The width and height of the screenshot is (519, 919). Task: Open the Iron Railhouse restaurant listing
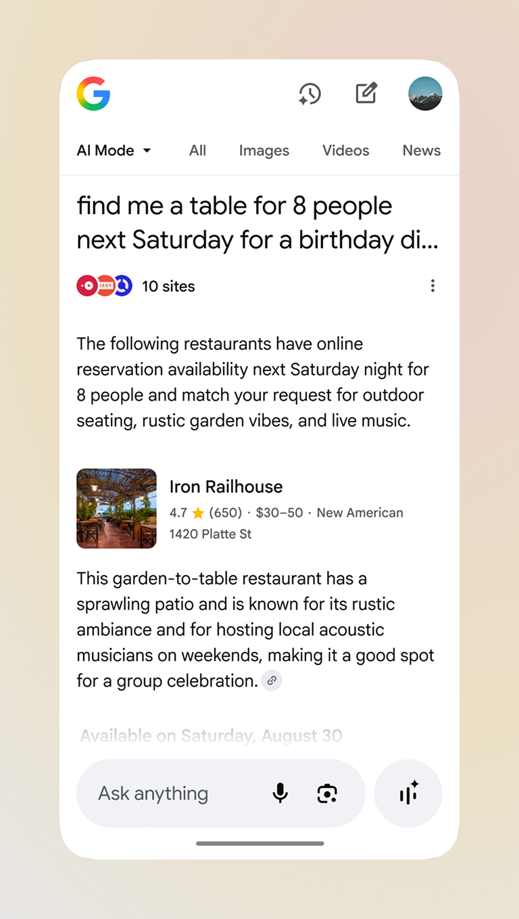[x=226, y=487]
